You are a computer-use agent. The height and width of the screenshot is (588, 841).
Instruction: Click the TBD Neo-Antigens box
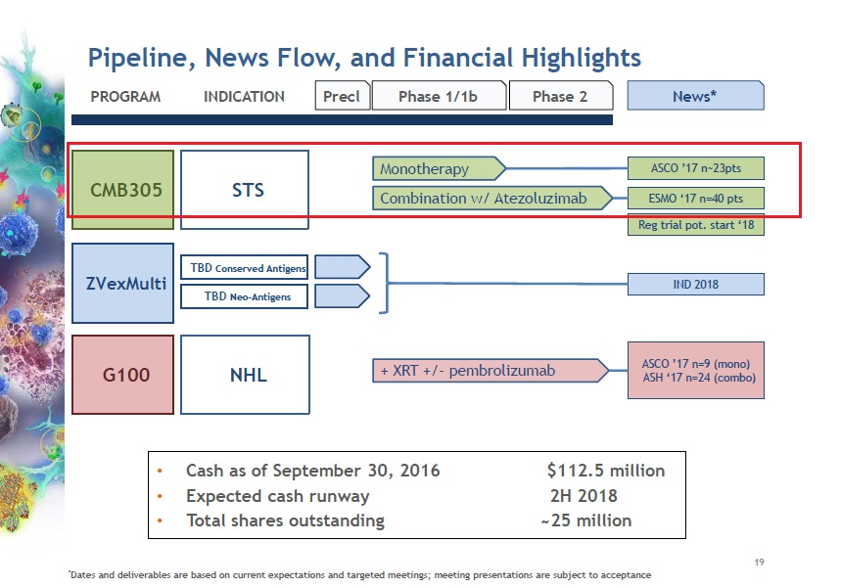245,296
